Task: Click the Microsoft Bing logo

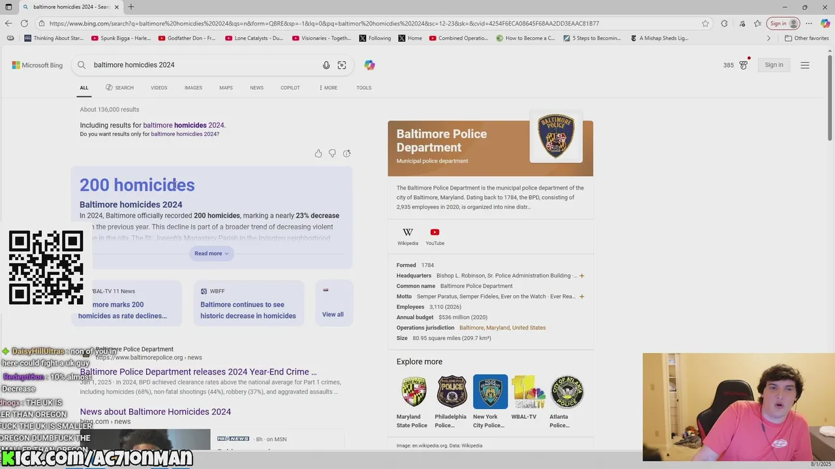Action: click(37, 65)
